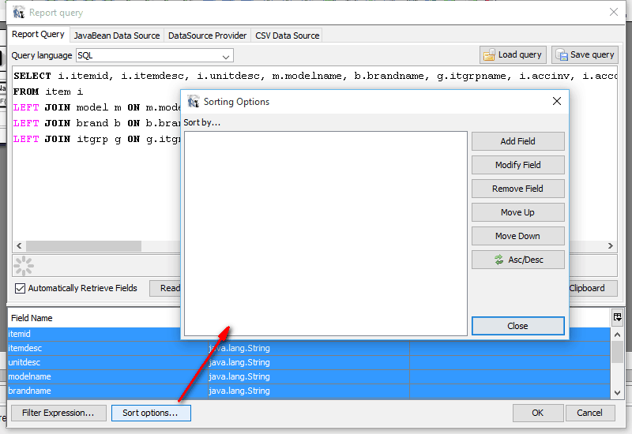Toggle Automatically Retrieve Fields checkbox
This screenshot has height=434, width=632.
tap(21, 288)
